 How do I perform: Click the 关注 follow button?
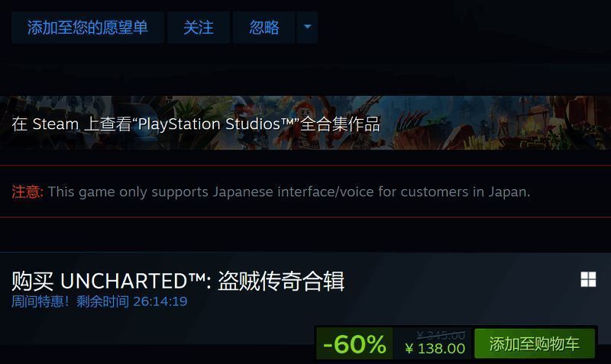tap(199, 27)
